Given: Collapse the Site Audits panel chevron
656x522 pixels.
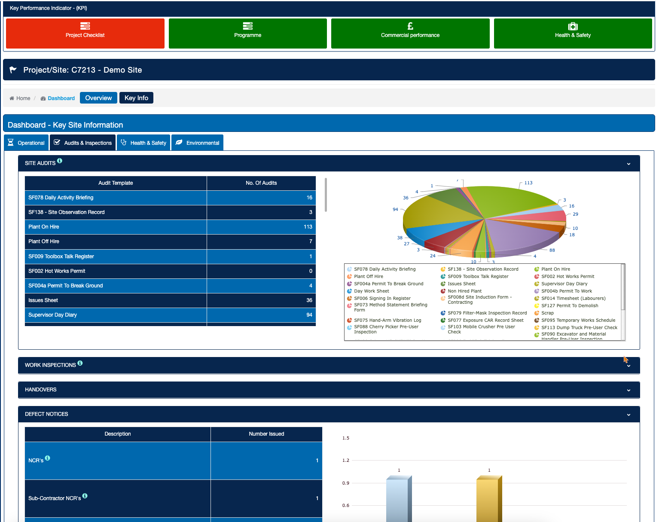Looking at the screenshot, I should 629,164.
